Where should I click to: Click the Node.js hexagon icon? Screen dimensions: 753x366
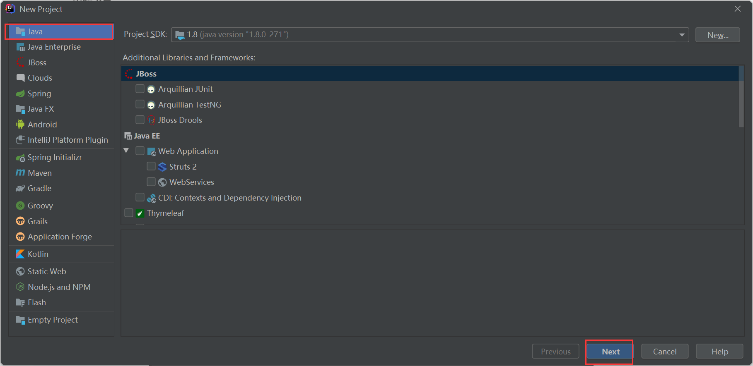click(x=20, y=287)
